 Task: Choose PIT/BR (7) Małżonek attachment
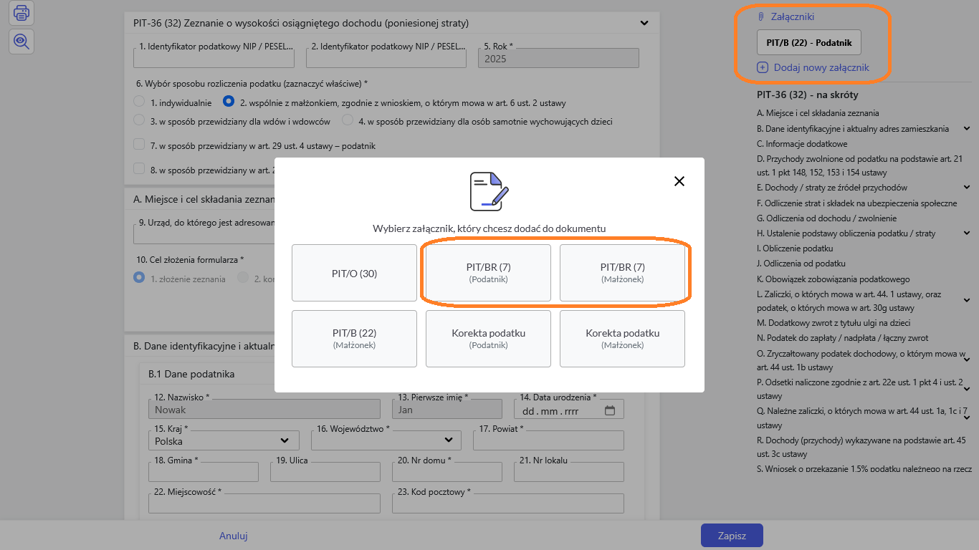click(x=622, y=273)
